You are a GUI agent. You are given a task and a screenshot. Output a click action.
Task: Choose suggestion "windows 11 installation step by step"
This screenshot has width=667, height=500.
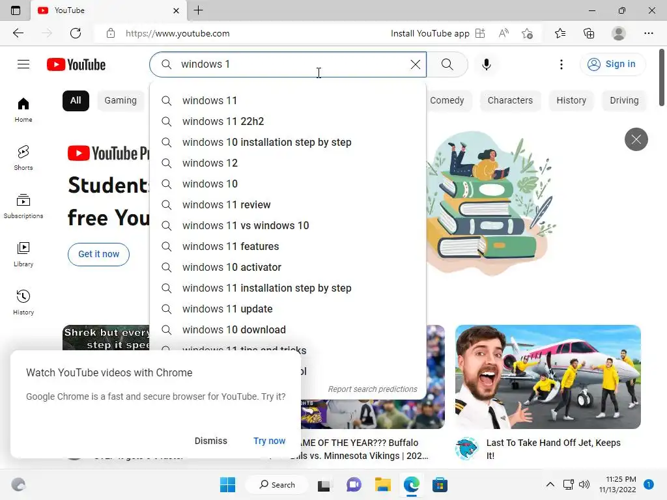(x=288, y=288)
